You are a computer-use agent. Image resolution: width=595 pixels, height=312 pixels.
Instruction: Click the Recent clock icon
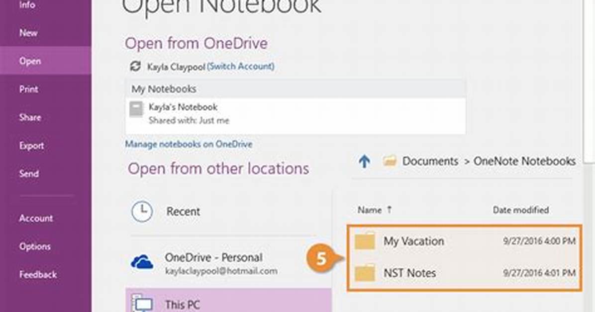click(x=142, y=211)
